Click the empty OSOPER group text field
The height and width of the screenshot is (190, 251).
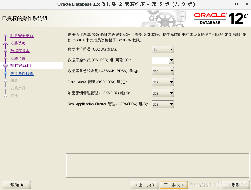[x=160, y=60]
